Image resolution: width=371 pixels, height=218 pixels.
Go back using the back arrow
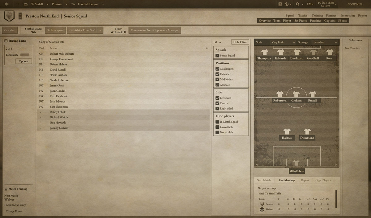pyautogui.click(x=6, y=4)
